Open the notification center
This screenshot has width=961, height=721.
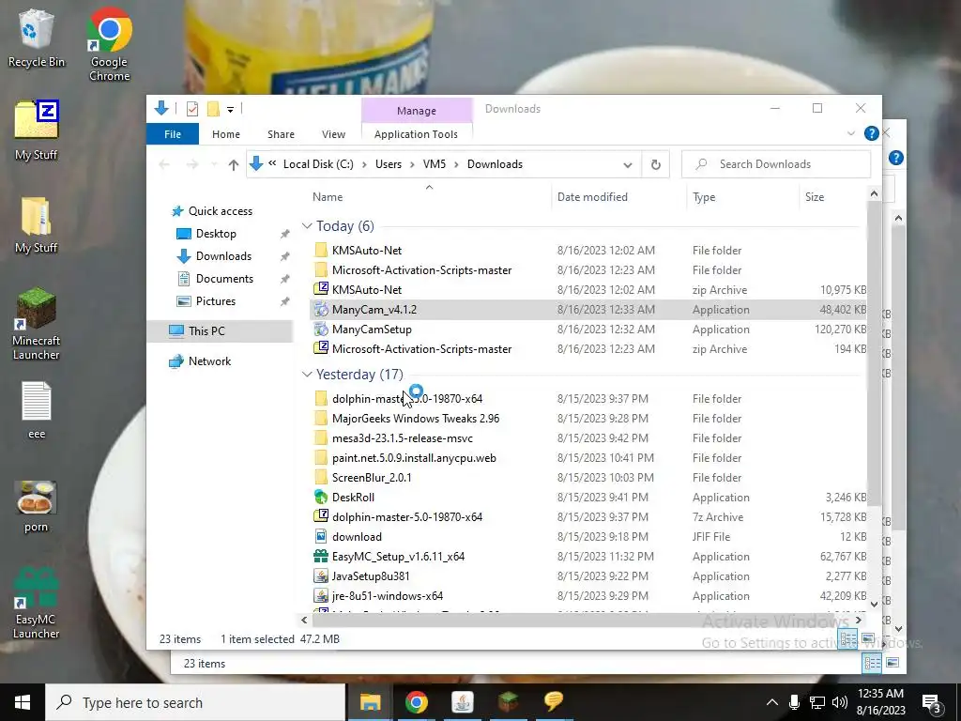pyautogui.click(x=933, y=703)
